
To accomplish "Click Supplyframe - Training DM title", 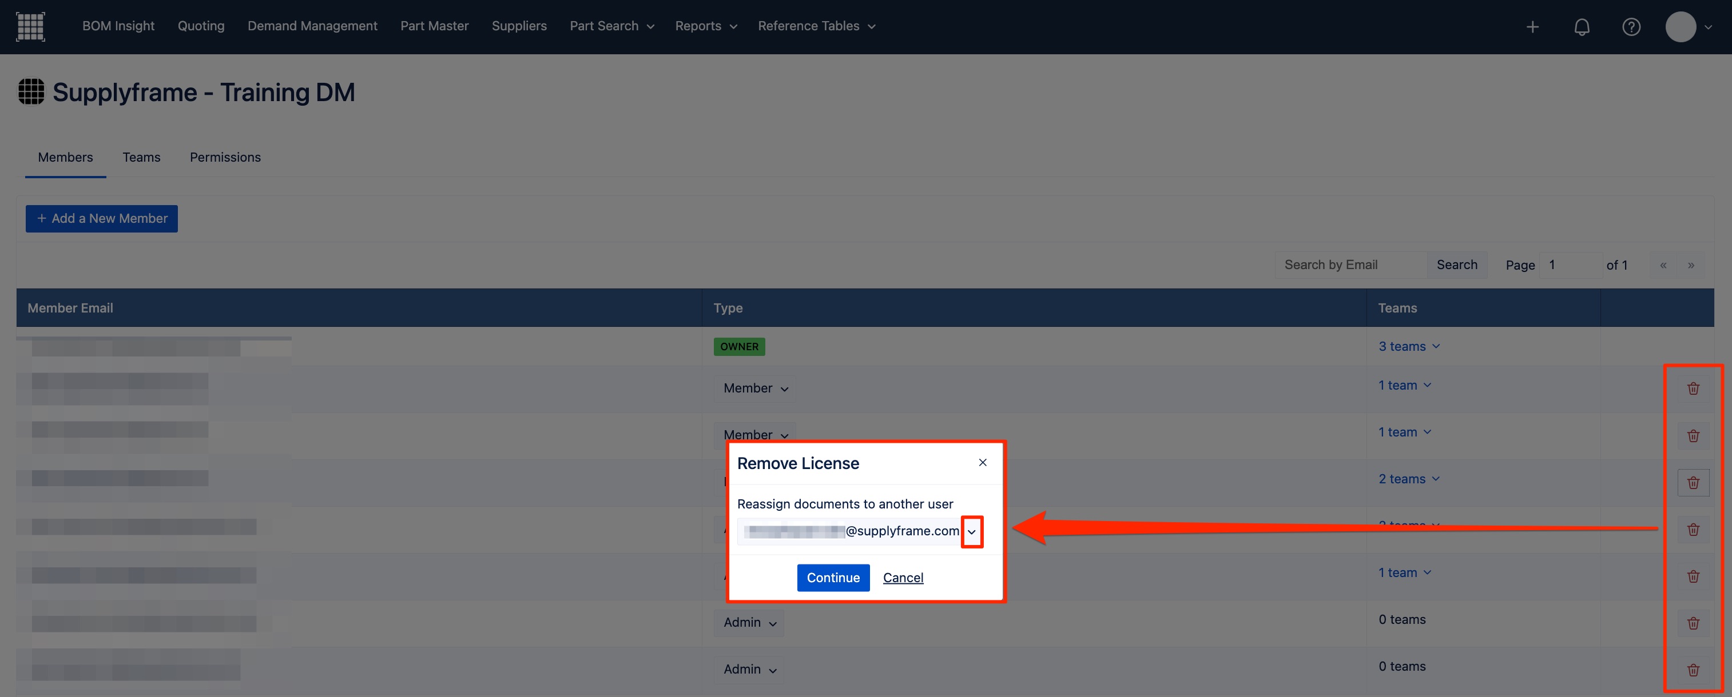I will [203, 92].
